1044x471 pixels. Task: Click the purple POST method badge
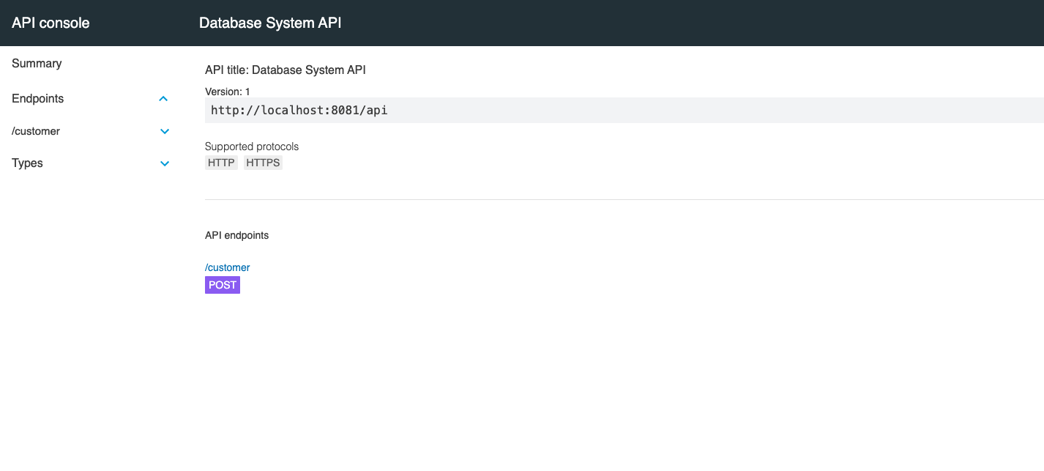[223, 285]
